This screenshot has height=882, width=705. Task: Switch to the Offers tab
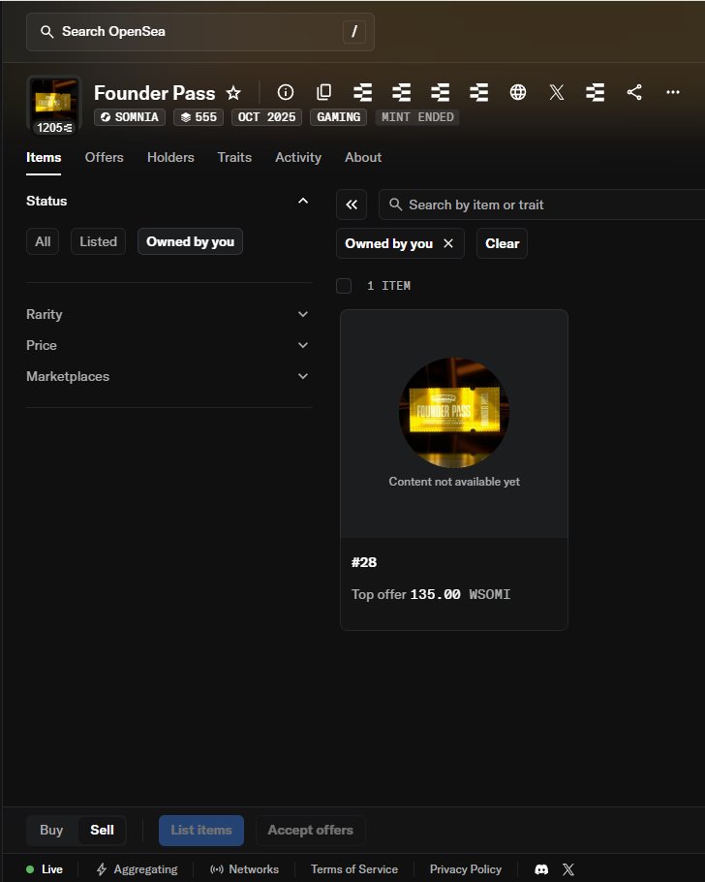(104, 157)
